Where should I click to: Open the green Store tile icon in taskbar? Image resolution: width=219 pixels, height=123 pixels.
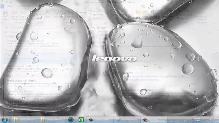(81, 120)
